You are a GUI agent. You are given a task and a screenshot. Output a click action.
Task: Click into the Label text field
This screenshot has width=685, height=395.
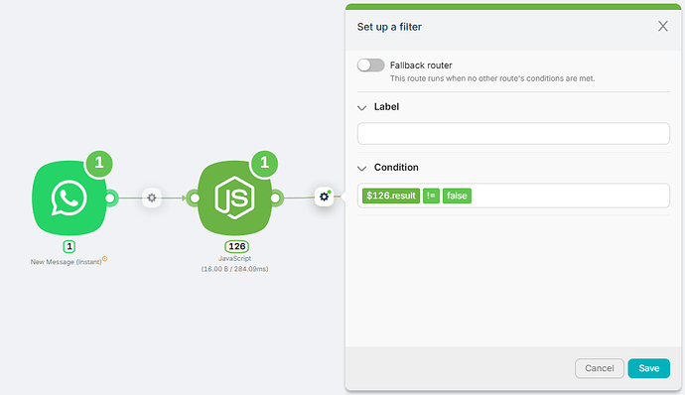coord(513,133)
